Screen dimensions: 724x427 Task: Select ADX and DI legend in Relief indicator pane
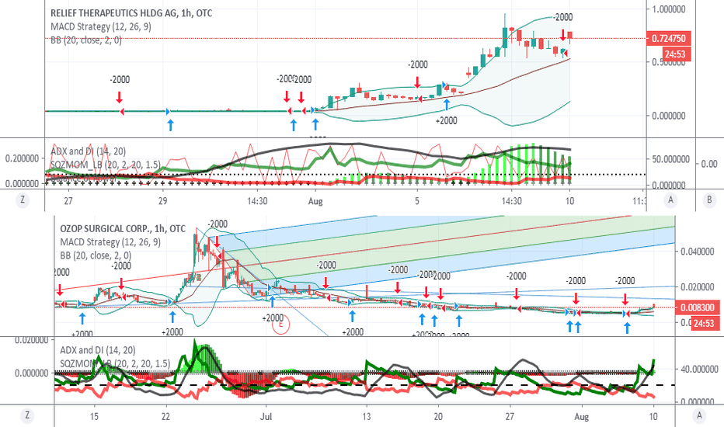(x=89, y=151)
